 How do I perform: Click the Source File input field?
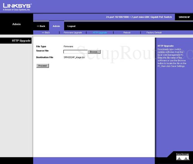click(75, 52)
